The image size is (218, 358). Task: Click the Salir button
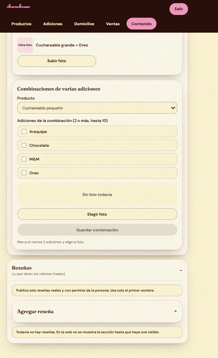point(179,9)
